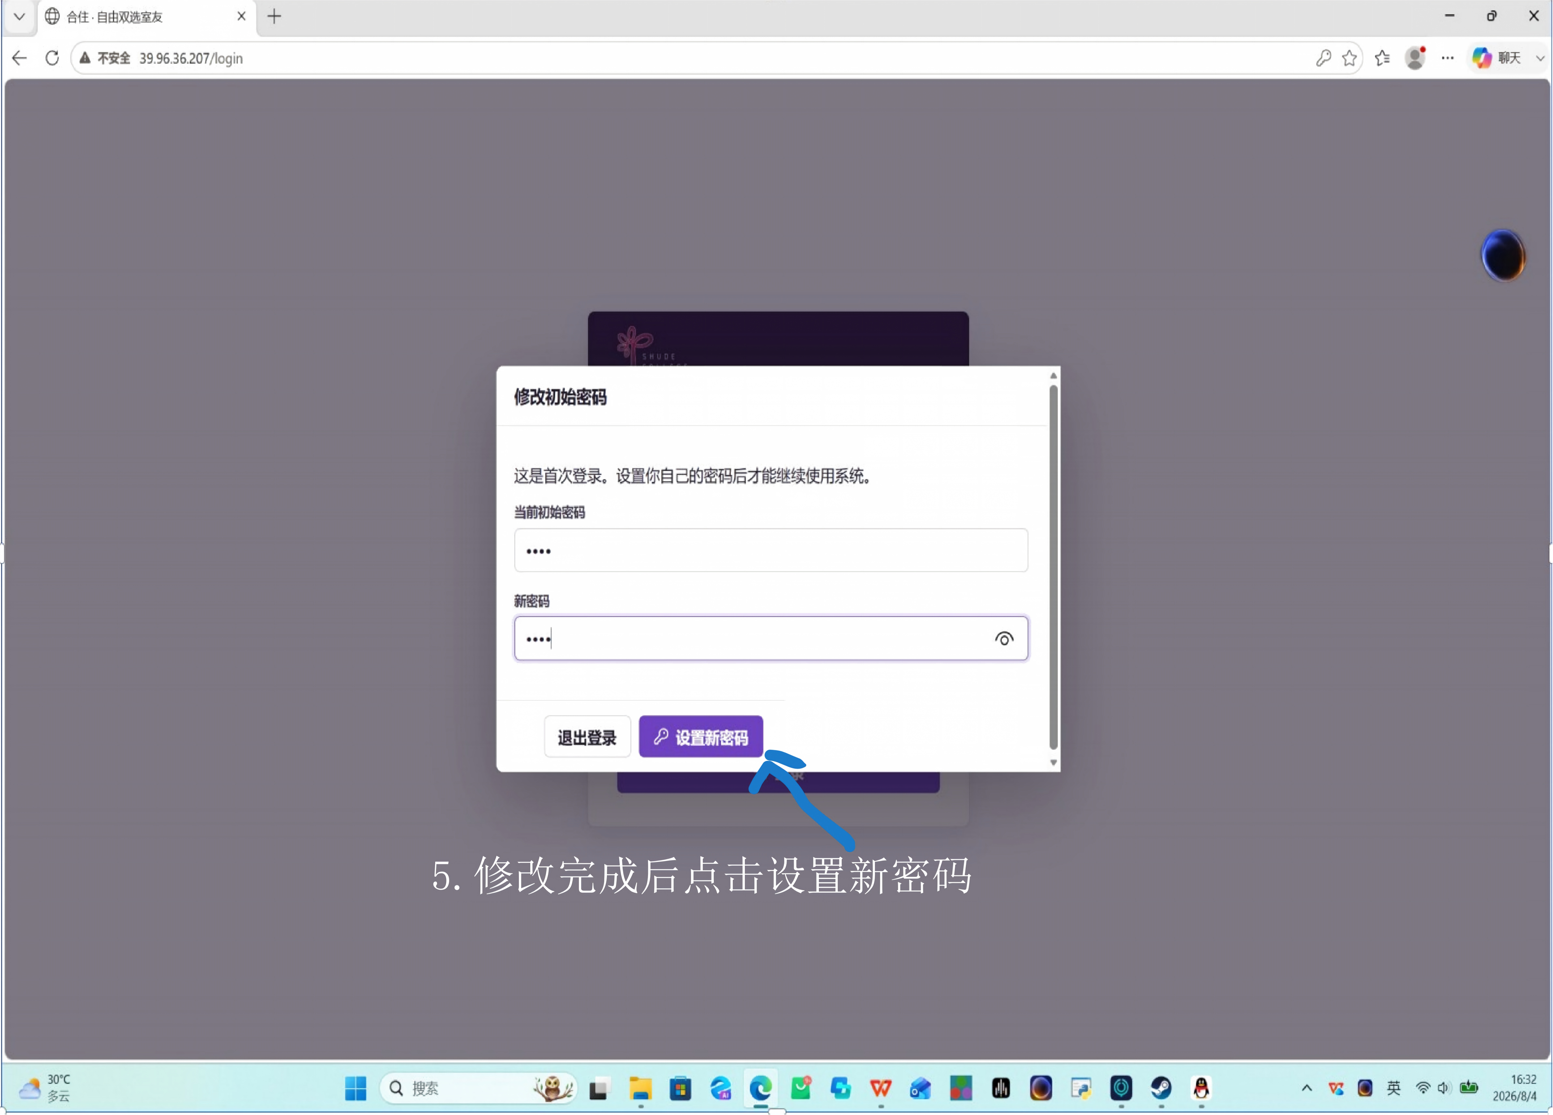Go back with browser back arrow
This screenshot has height=1115, width=1553.
coord(19,58)
